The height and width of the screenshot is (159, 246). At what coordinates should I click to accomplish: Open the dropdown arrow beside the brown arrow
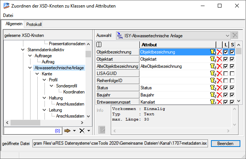[x=75, y=131]
